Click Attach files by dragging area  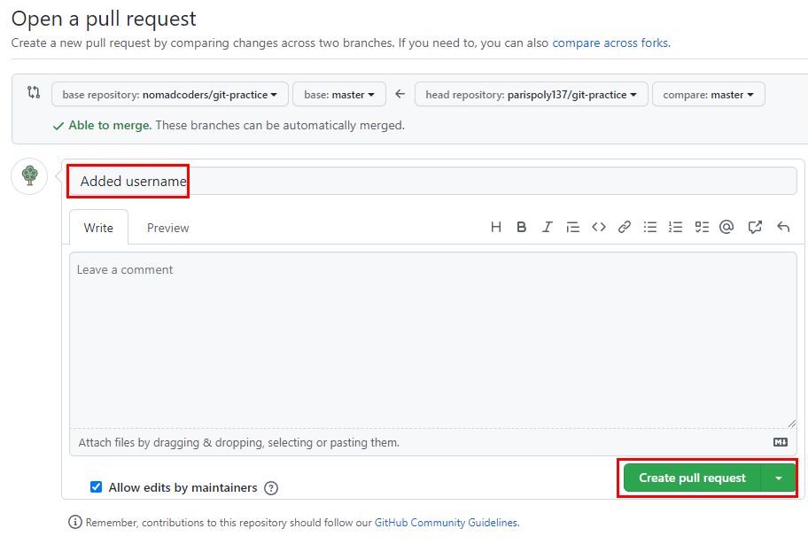coord(433,442)
